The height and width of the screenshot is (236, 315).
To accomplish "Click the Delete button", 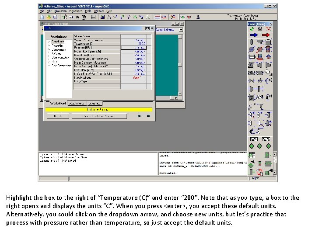I will [58, 116].
